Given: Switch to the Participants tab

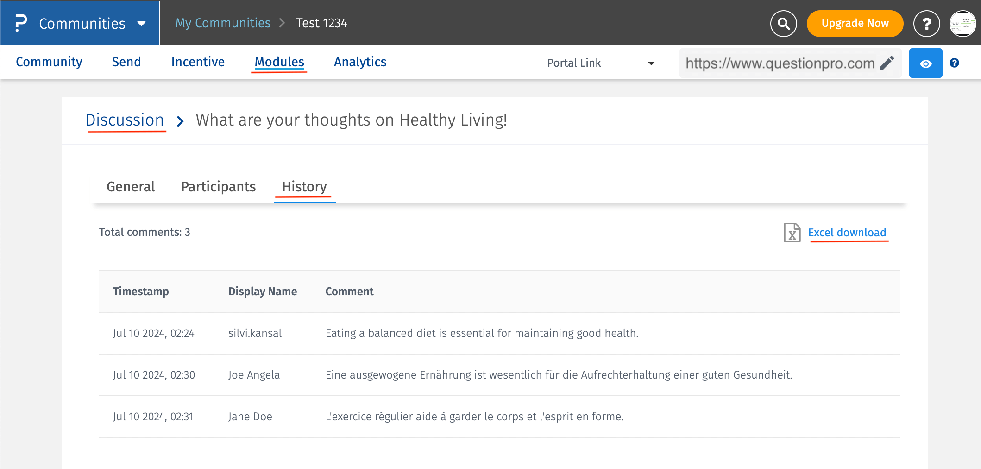Looking at the screenshot, I should pos(218,187).
